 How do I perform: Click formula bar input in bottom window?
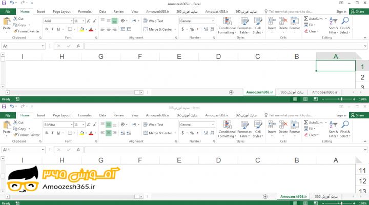(x=223, y=150)
